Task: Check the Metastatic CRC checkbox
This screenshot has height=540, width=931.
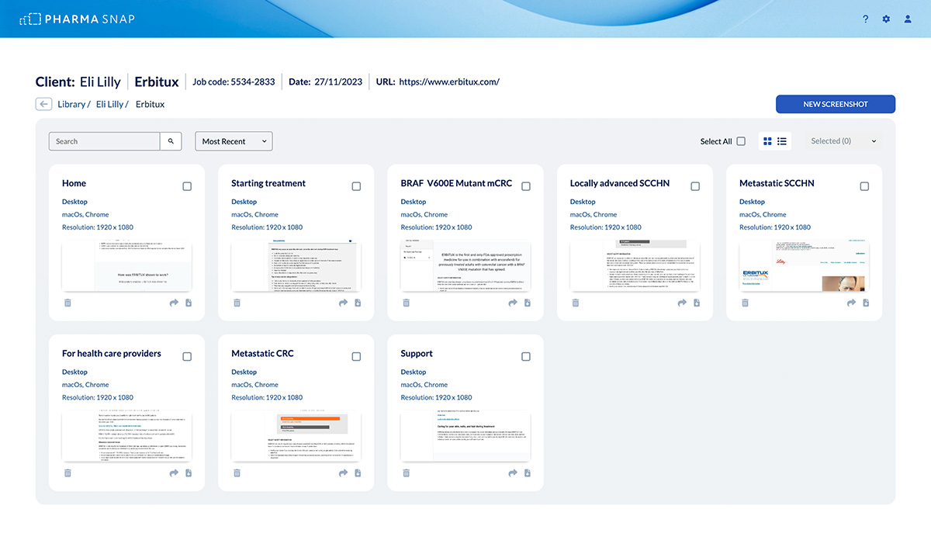Action: pos(356,356)
